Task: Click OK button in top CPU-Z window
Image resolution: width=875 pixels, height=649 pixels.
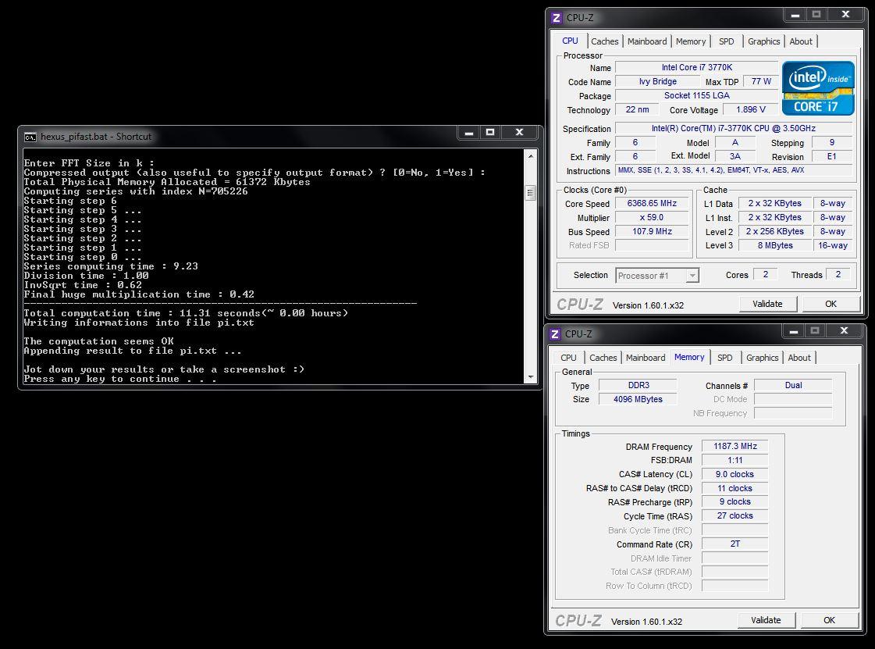Action: click(831, 304)
